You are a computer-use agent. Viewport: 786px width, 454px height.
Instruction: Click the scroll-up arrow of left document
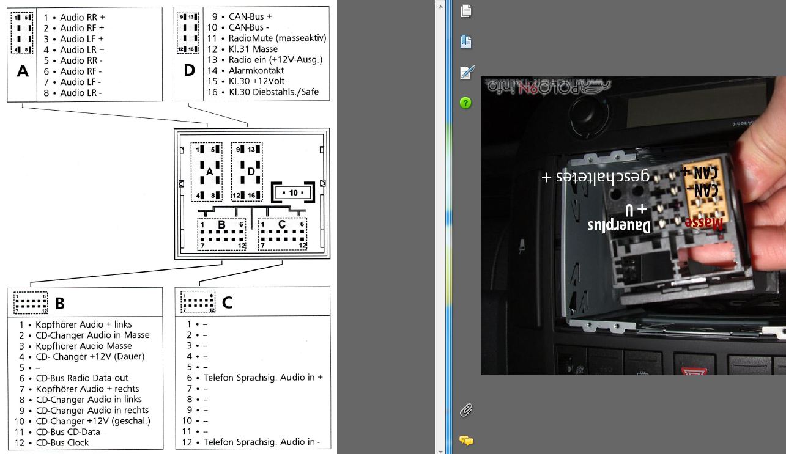[440, 4]
